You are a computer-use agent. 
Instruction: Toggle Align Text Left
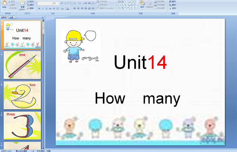coord(75,8)
